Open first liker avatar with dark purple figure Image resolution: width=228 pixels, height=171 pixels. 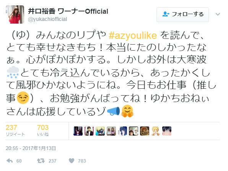tap(78, 131)
